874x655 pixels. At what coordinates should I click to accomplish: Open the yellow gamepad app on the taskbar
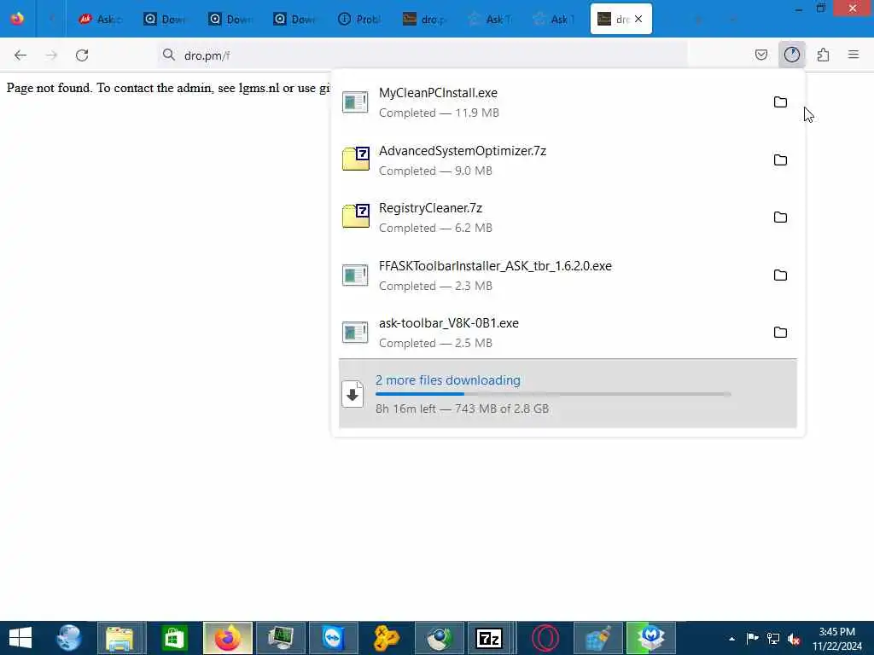pos(387,638)
